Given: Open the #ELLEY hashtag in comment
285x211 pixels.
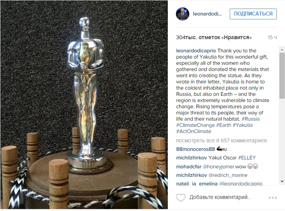Looking at the screenshot, I should [247, 158].
